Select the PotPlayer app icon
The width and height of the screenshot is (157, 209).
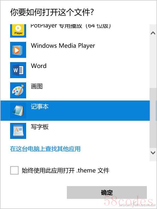pyautogui.click(x=18, y=31)
